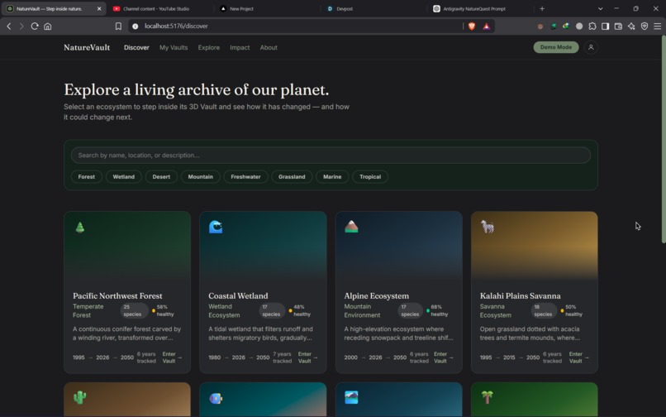This screenshot has height=417, width=666.
Task: Go to browser home page
Action: click(x=48, y=26)
